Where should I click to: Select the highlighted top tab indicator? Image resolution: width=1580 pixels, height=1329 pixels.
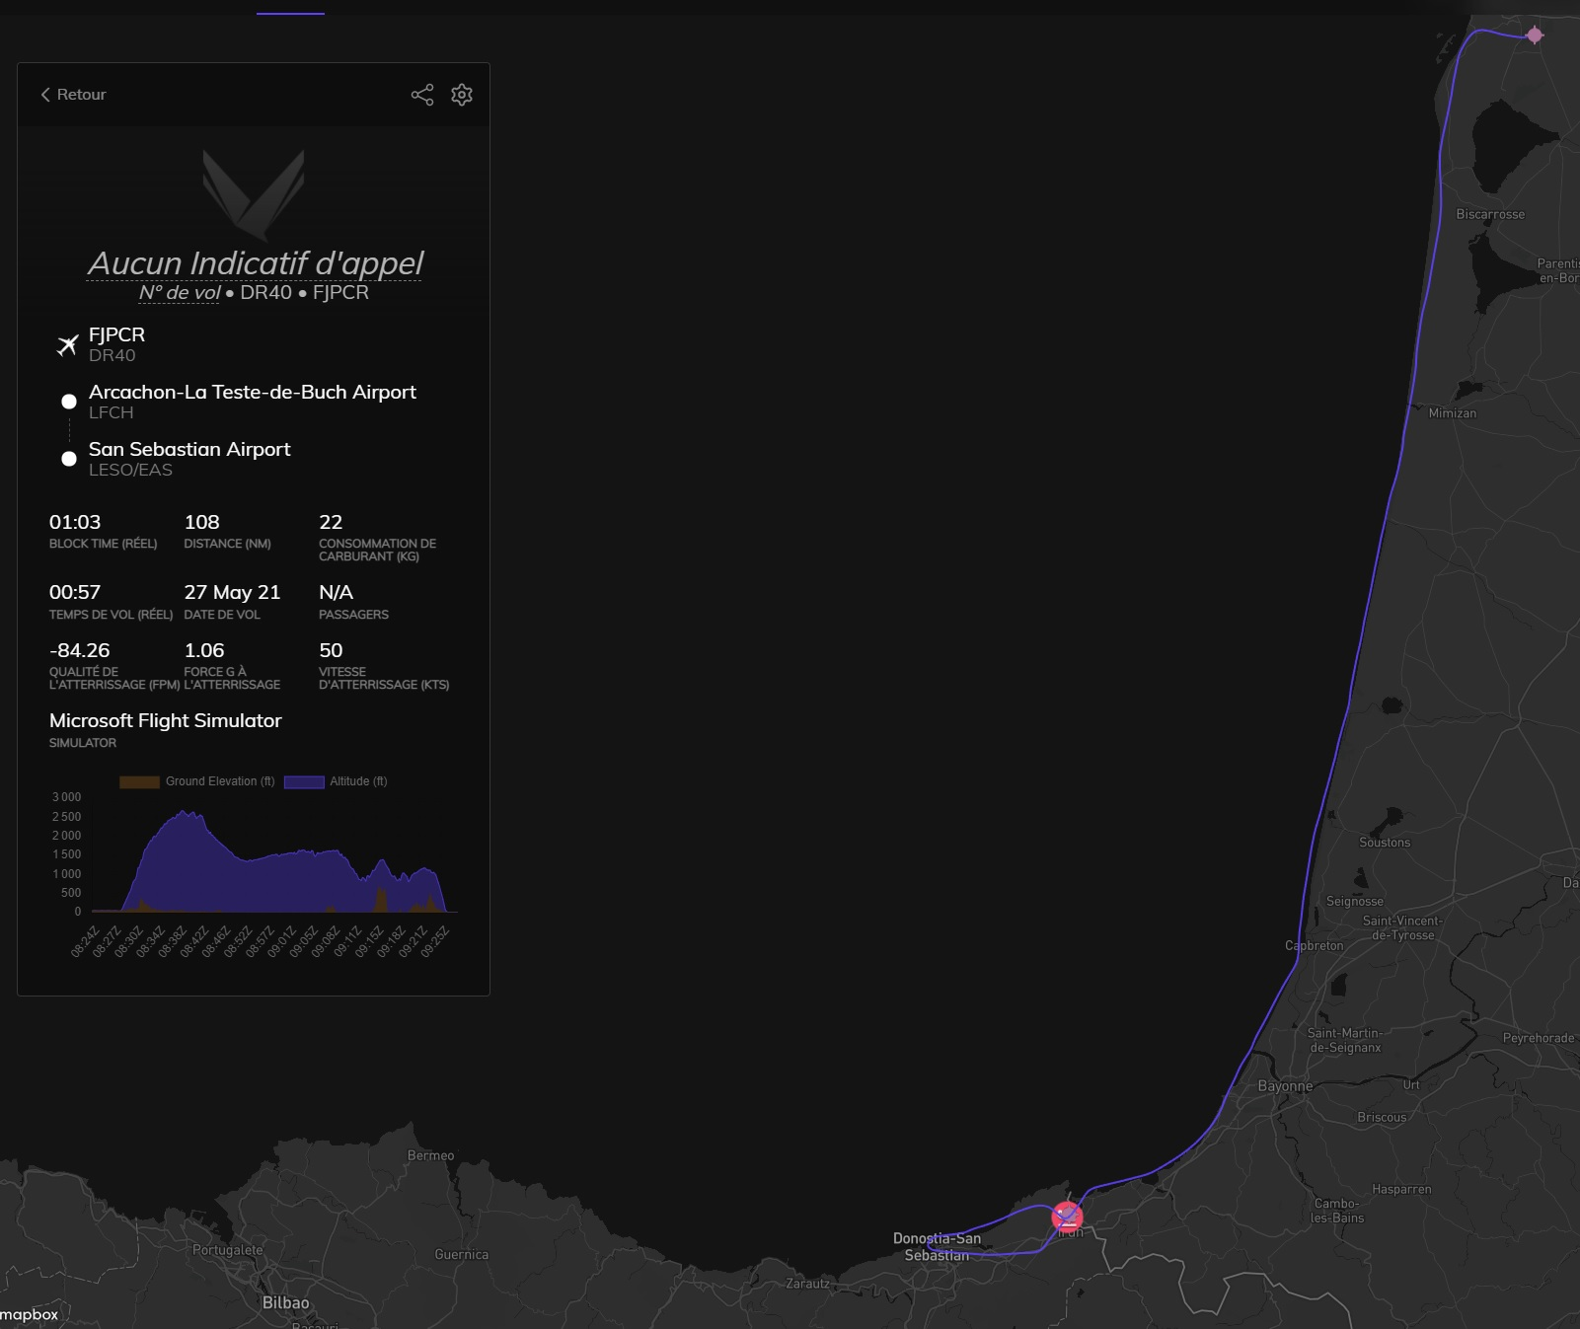tap(290, 13)
